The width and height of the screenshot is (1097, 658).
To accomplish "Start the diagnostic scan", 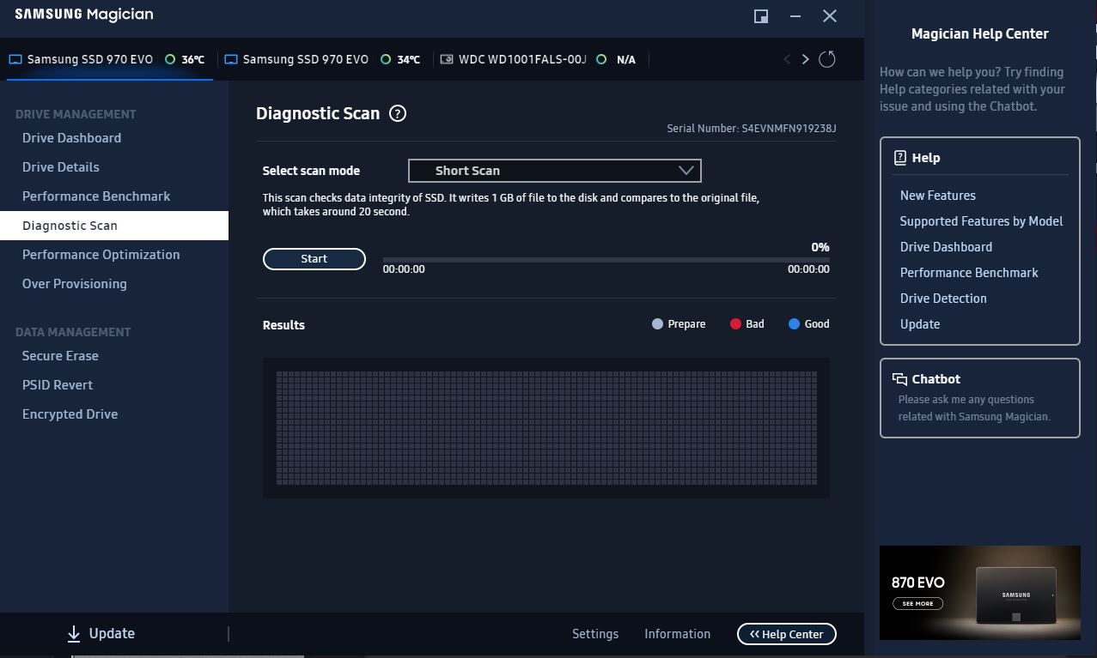I will tap(314, 259).
